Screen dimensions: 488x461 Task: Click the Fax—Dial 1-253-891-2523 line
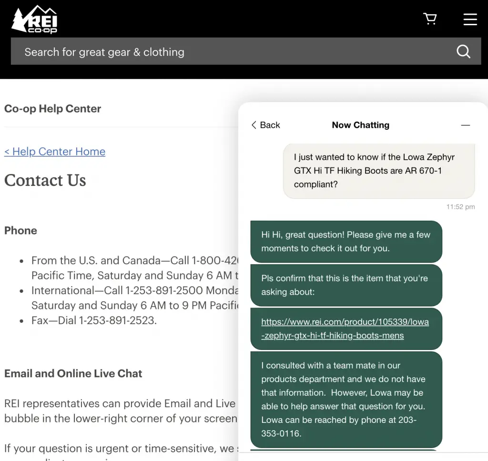pyautogui.click(x=94, y=320)
